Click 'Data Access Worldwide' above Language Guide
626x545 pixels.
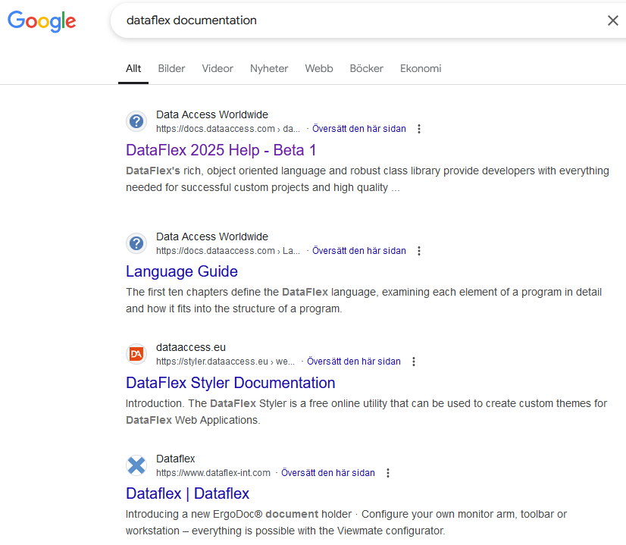[212, 236]
